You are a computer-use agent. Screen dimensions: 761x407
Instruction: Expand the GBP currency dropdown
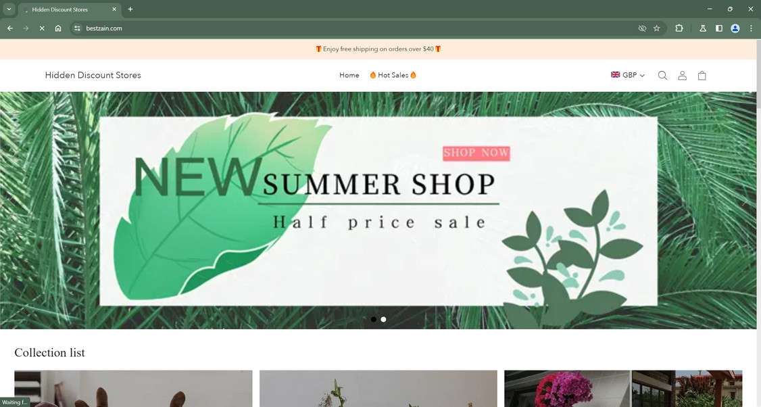(628, 75)
